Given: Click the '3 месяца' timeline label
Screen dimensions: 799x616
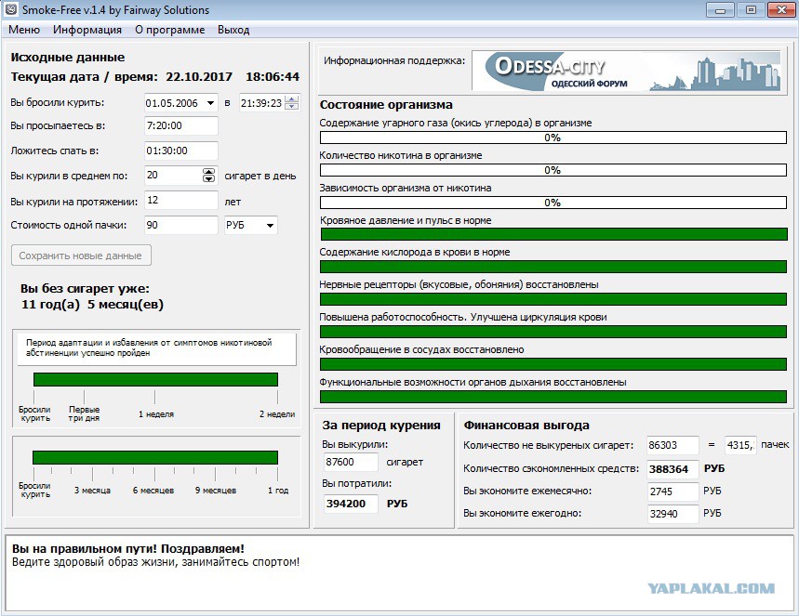Looking at the screenshot, I should tap(92, 491).
